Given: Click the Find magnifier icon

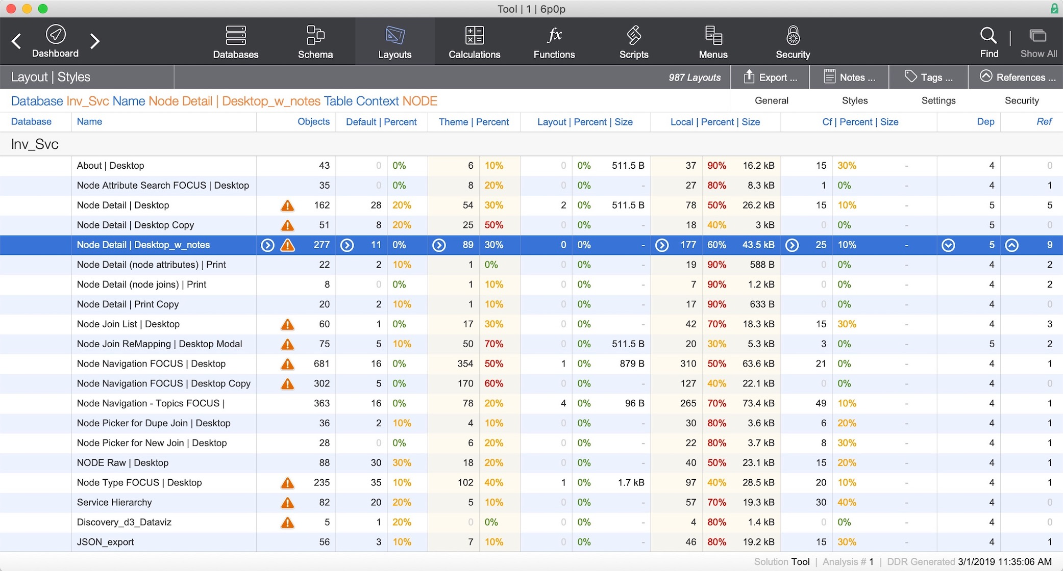Looking at the screenshot, I should pos(988,36).
